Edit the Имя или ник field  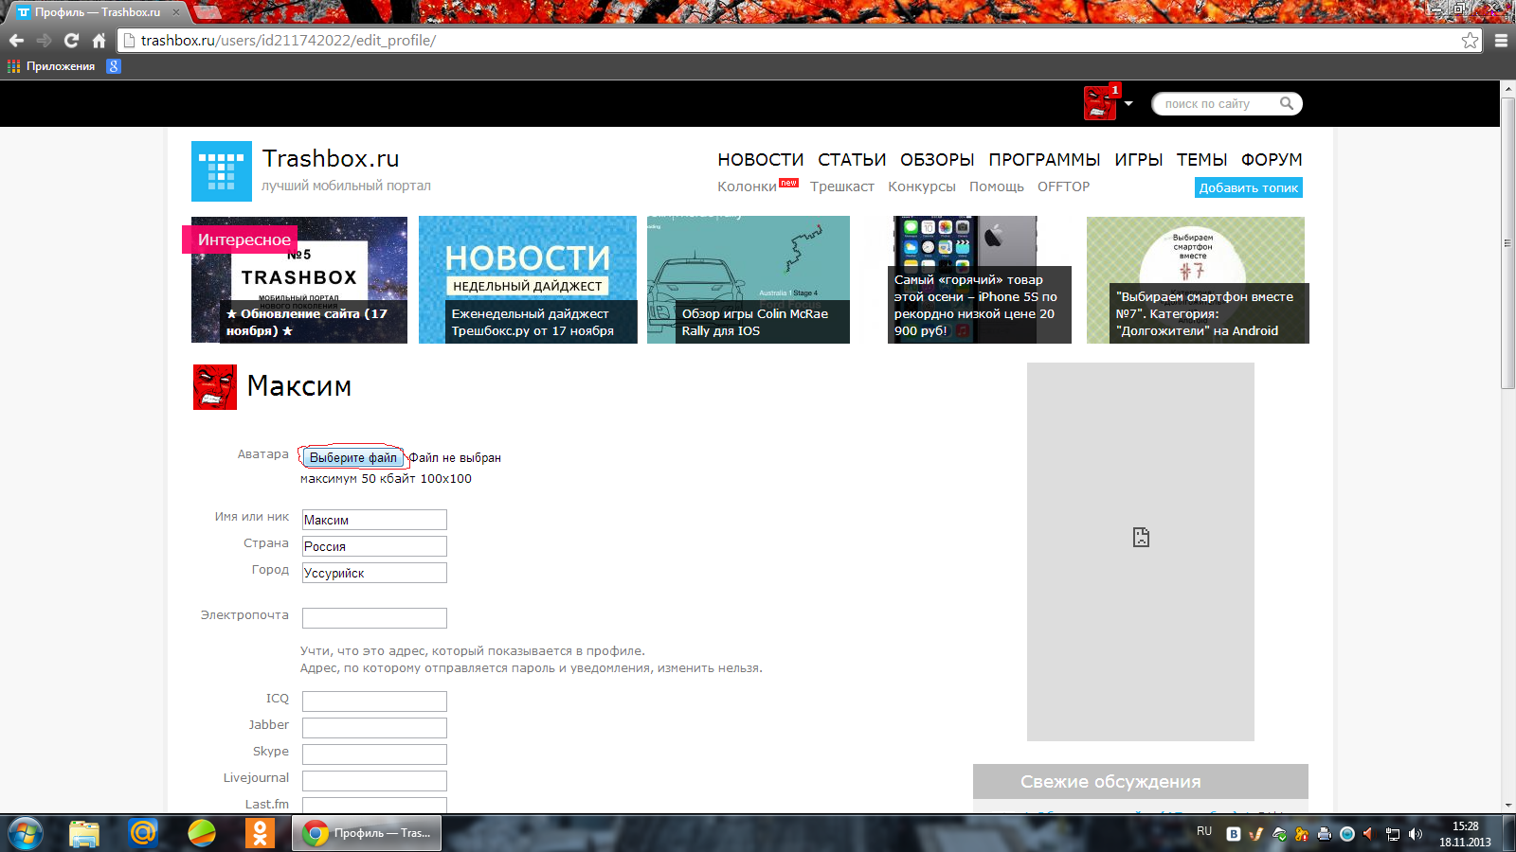[374, 520]
